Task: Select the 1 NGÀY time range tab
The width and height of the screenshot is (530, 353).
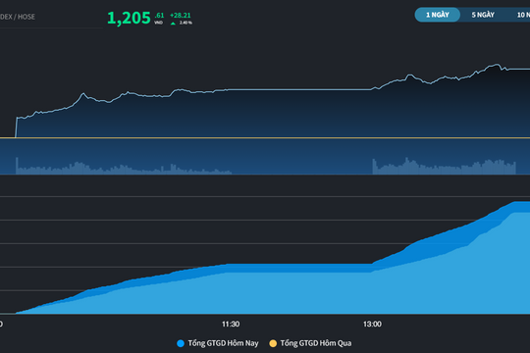Action: click(x=438, y=15)
